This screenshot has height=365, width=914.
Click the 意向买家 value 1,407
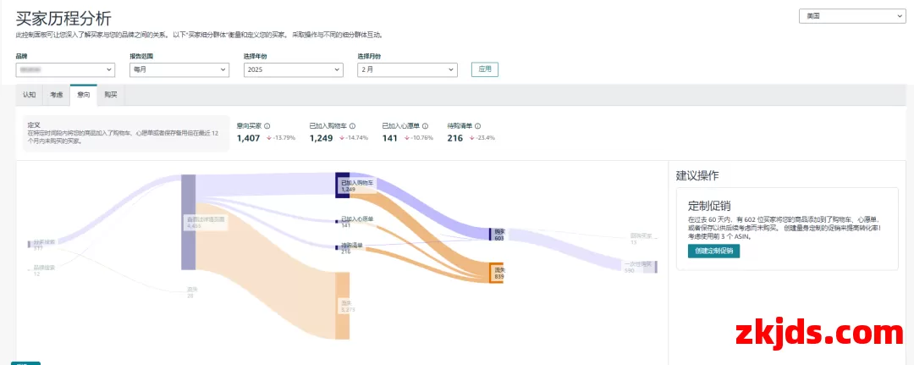(x=248, y=138)
